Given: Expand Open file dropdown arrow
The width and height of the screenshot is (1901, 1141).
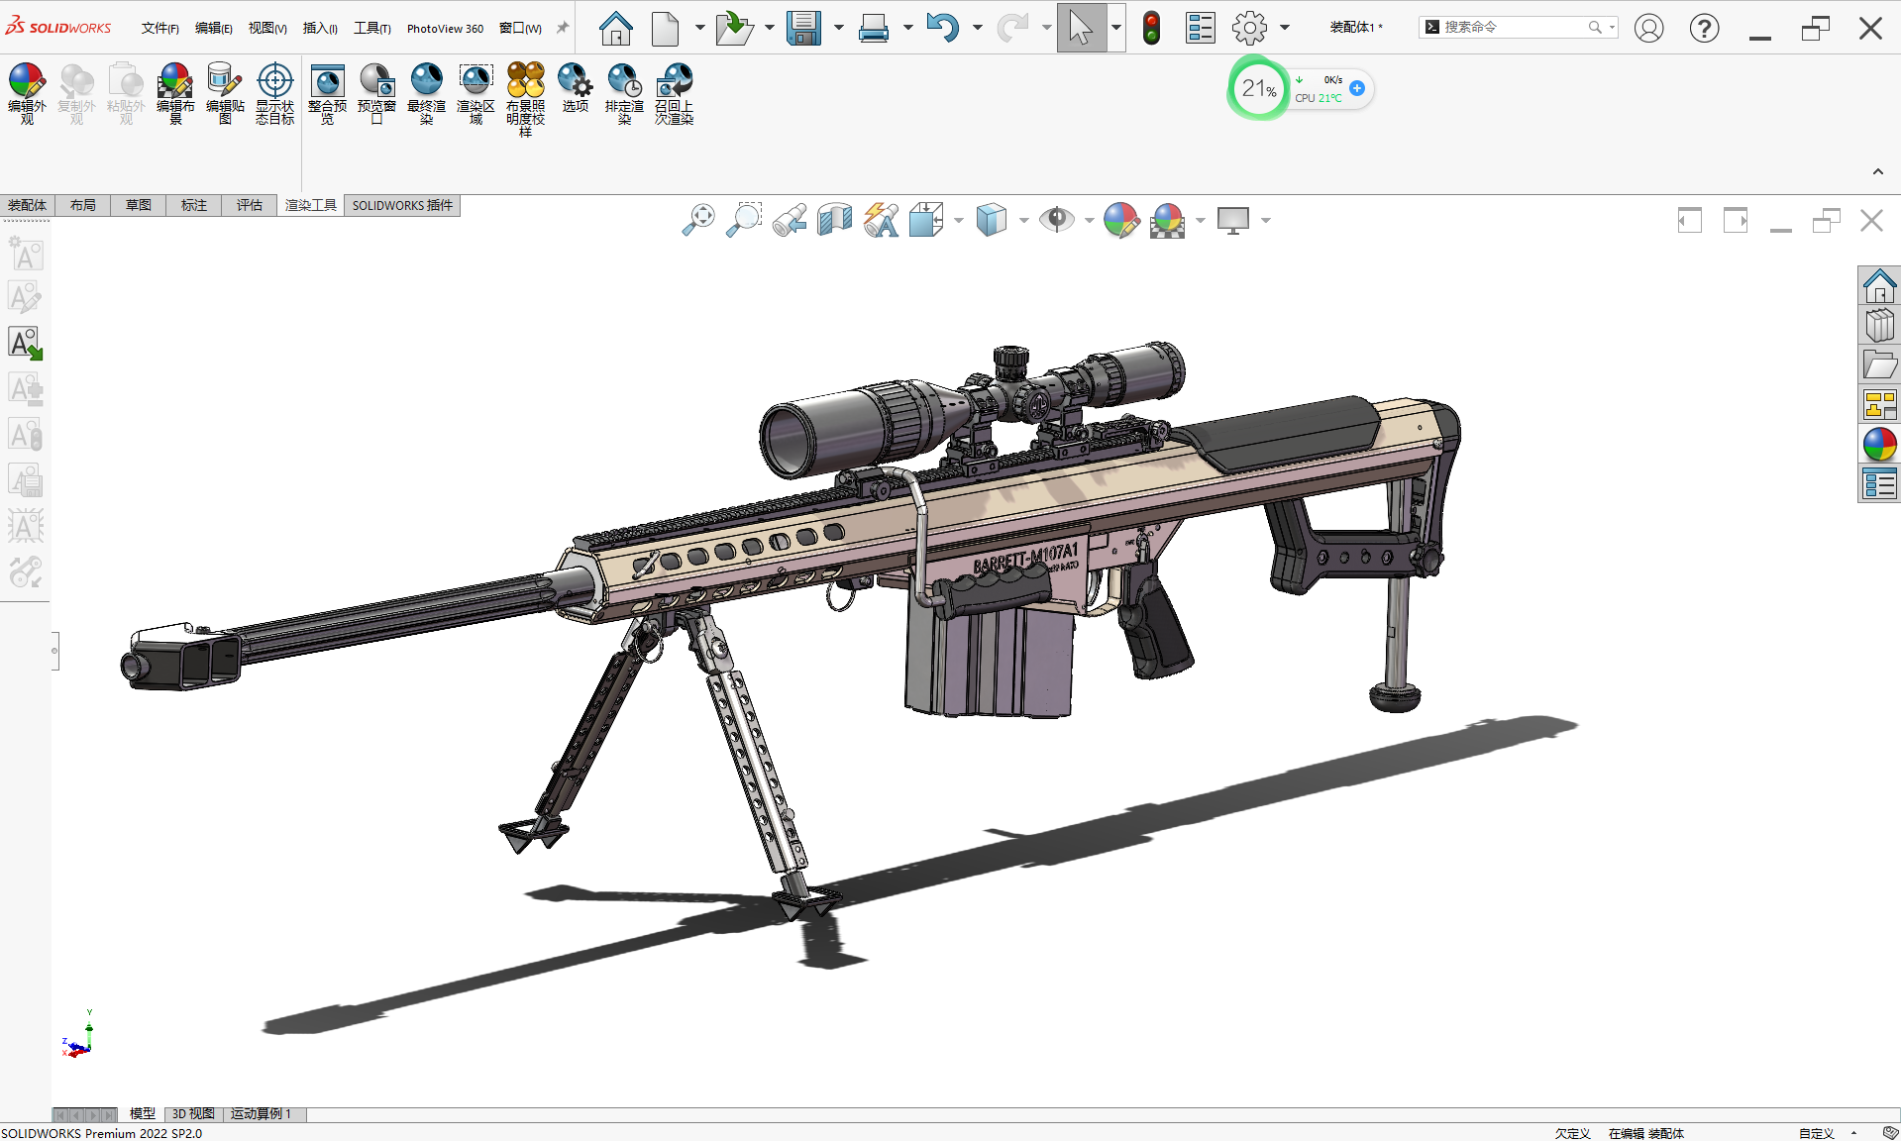Looking at the screenshot, I should pos(769,28).
